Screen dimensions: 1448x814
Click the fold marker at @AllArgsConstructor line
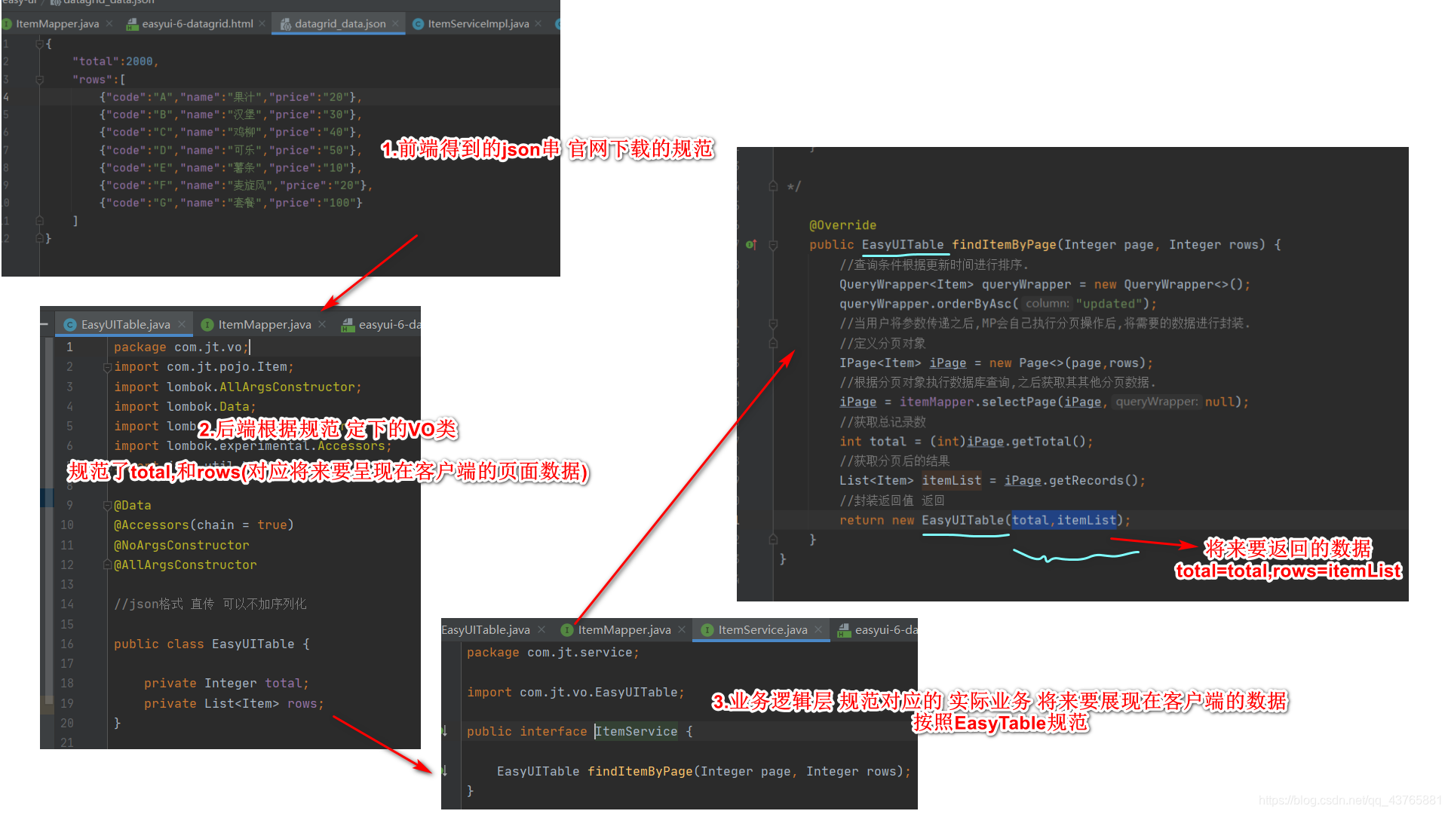[107, 565]
